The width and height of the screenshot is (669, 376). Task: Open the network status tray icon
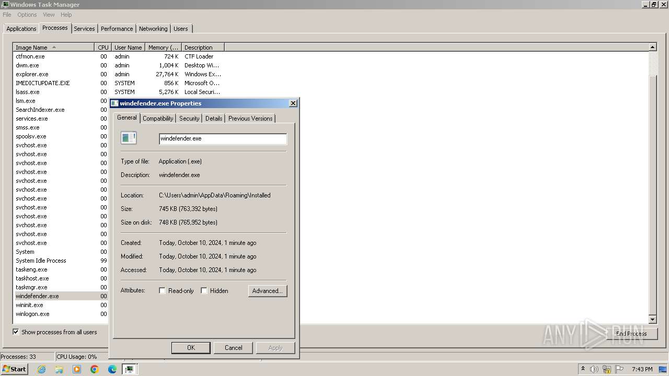607,369
